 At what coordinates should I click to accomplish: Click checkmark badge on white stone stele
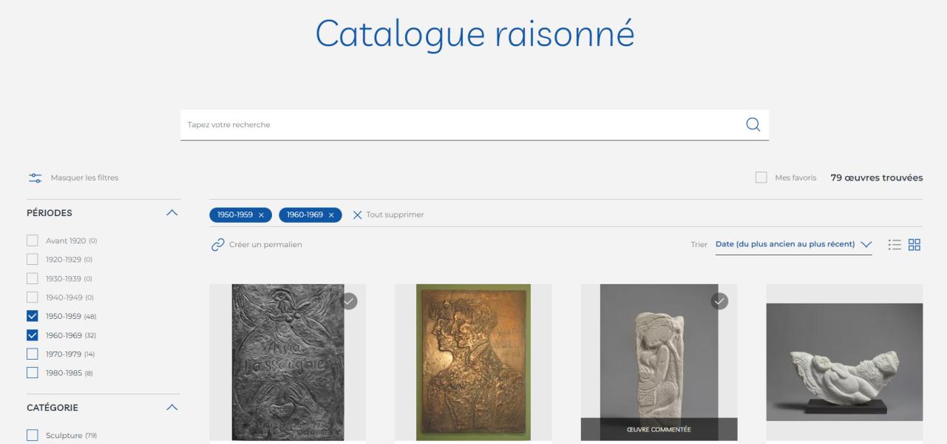click(x=719, y=301)
